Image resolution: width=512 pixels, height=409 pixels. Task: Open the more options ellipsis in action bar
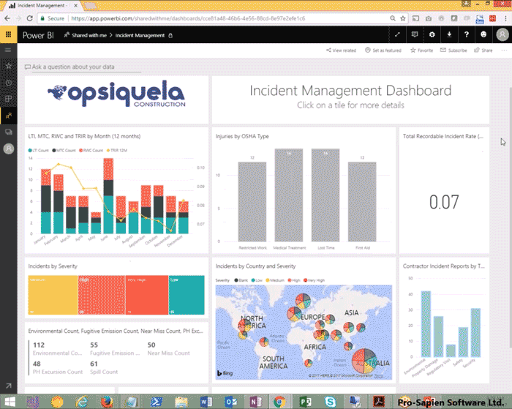[x=504, y=50]
